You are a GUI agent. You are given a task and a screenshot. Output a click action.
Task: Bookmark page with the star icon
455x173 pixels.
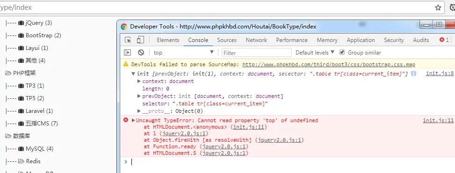pos(438,7)
